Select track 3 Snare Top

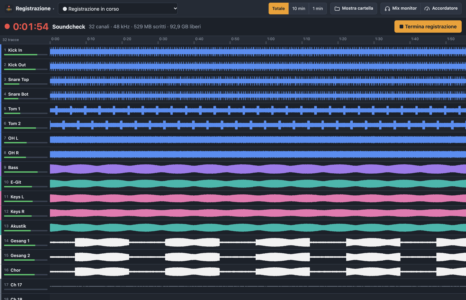pos(25,81)
